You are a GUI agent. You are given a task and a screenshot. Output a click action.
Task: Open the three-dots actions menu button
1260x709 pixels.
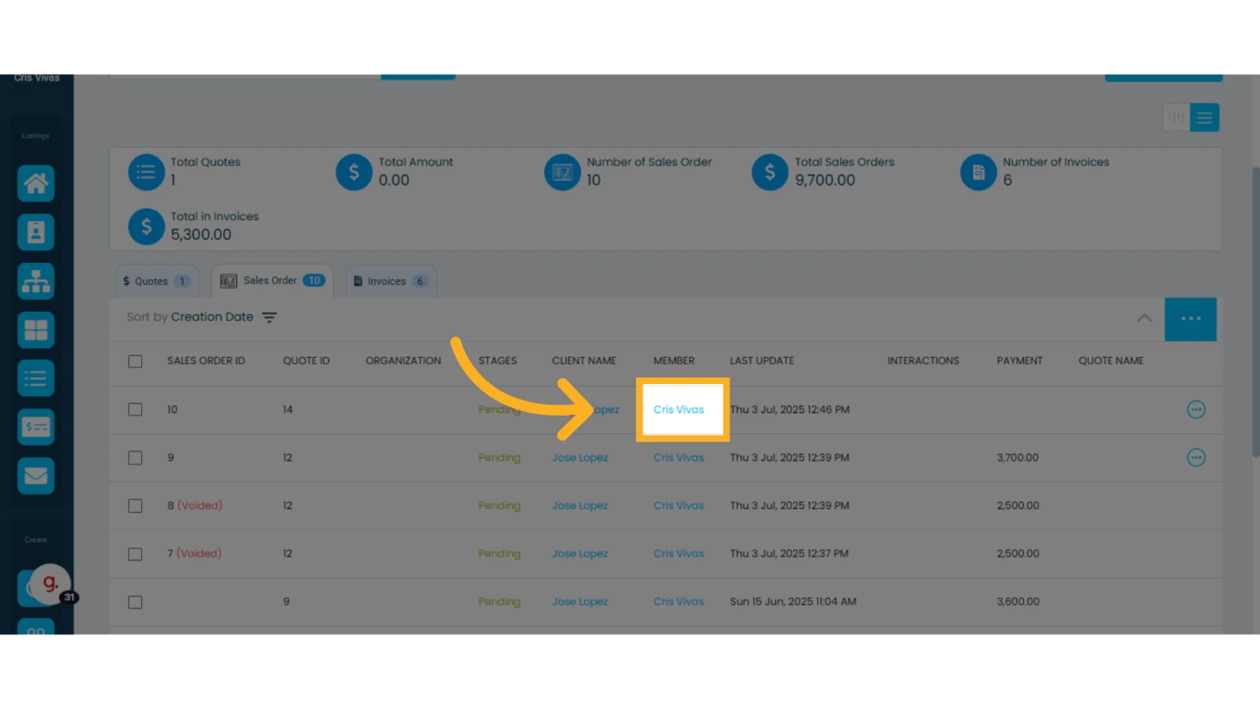1190,318
